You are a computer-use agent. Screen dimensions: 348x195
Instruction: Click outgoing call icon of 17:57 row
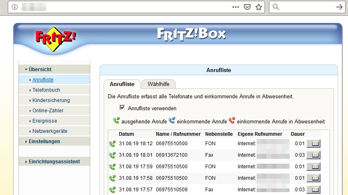pyautogui.click(x=113, y=190)
